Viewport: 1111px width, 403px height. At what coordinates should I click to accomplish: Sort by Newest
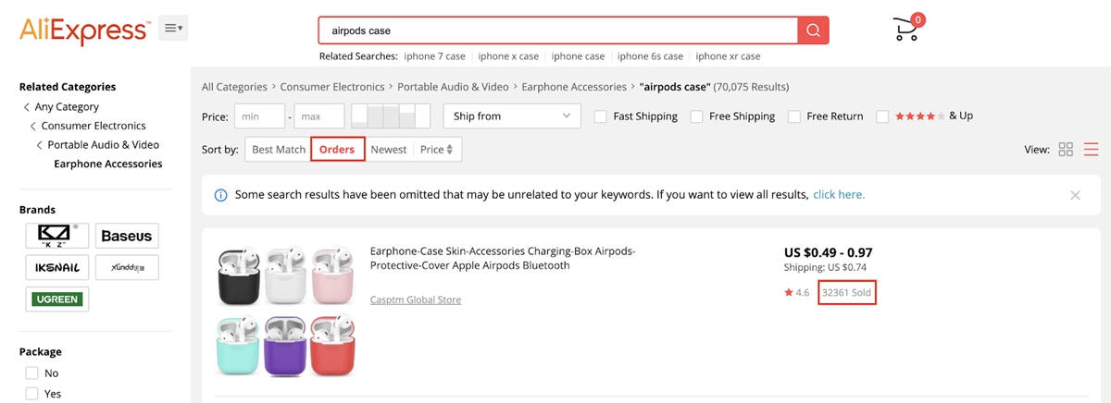click(389, 150)
